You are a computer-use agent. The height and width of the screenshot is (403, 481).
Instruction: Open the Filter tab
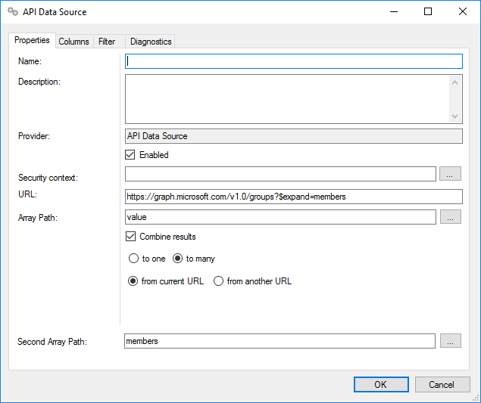106,42
